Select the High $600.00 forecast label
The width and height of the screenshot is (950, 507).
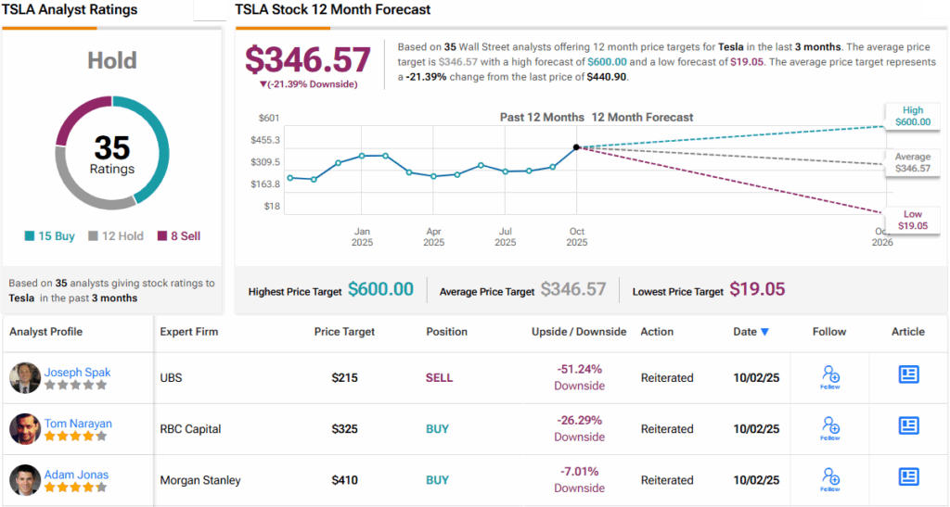click(912, 116)
